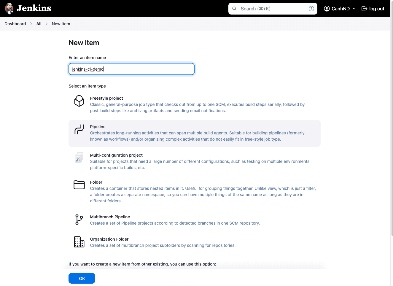Open the All view breadcrumb

click(39, 24)
